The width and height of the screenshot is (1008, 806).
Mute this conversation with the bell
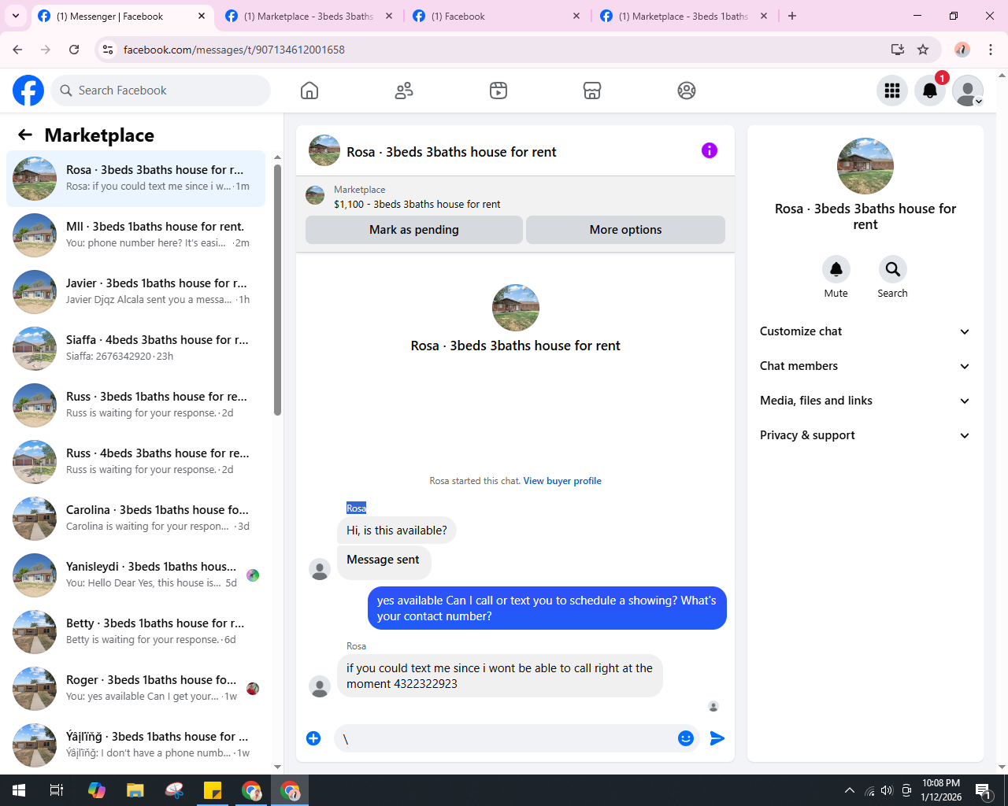(836, 269)
